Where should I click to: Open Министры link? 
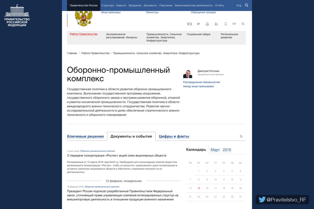click(x=152, y=12)
